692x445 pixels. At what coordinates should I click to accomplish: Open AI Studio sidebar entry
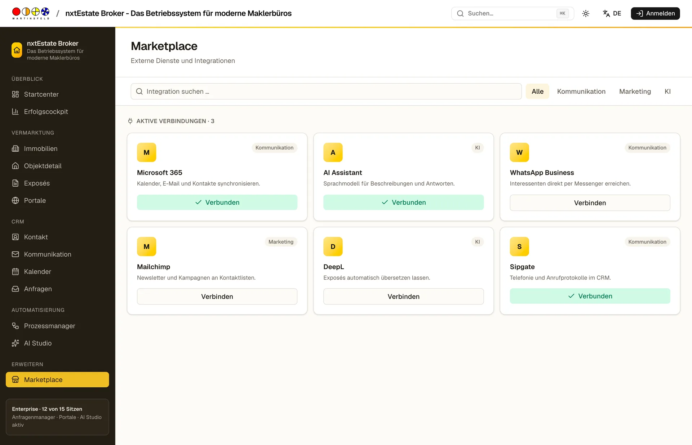57,343
